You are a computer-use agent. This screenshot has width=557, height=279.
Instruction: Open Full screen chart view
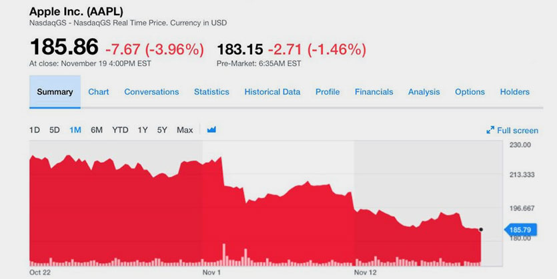pos(512,130)
